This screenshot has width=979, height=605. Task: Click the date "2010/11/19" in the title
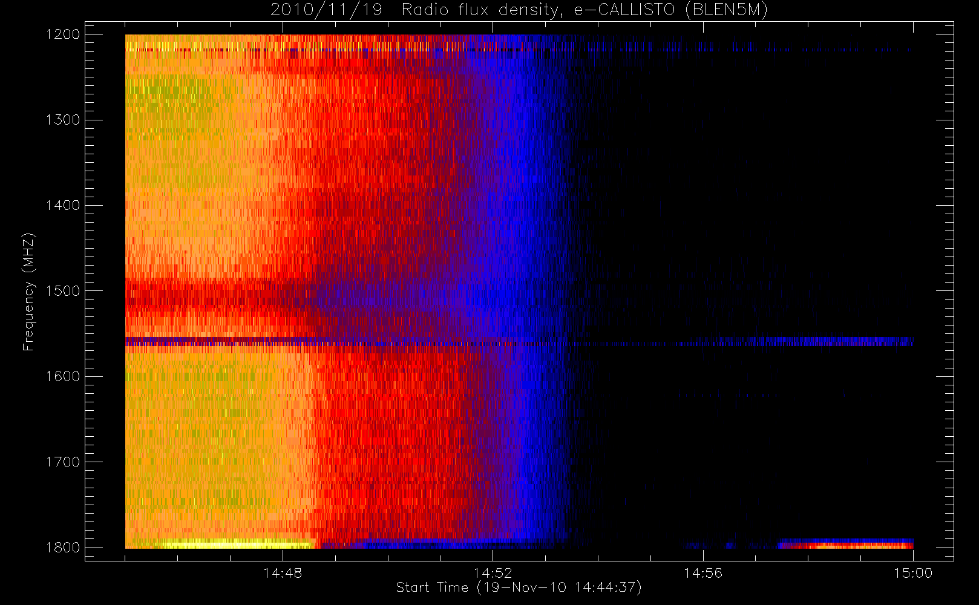(x=326, y=10)
